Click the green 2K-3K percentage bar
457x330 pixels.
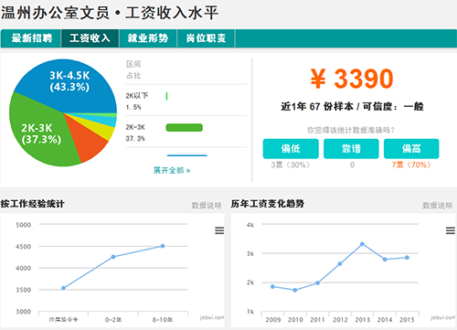[x=184, y=128]
